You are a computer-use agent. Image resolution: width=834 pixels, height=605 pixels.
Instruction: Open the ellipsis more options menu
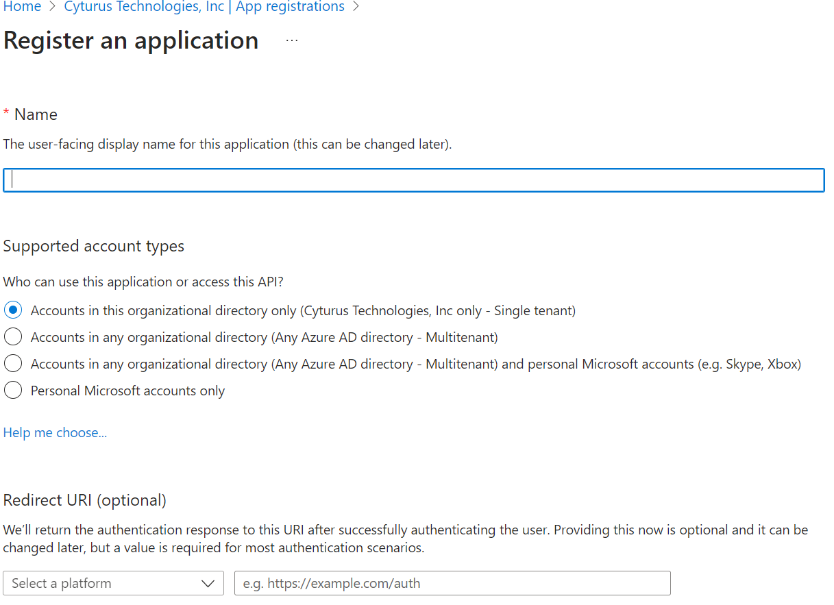(x=292, y=40)
